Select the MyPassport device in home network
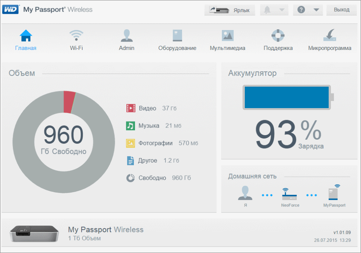The height and width of the screenshot is (253, 361). (x=334, y=193)
